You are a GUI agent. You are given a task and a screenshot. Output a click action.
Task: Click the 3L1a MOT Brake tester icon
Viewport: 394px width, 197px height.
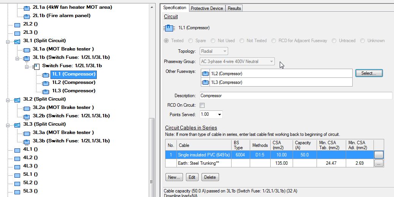[x=27, y=50]
